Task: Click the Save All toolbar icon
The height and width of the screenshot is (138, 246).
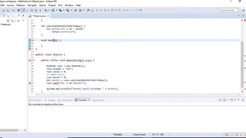Action: pos(8,10)
